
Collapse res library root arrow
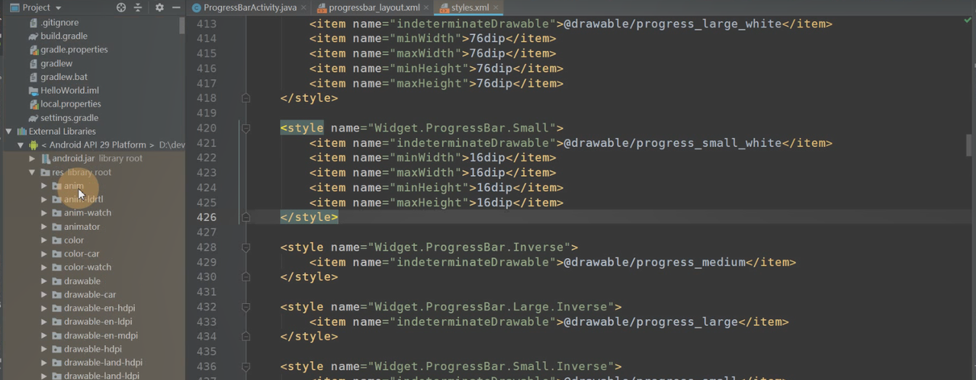click(x=32, y=172)
